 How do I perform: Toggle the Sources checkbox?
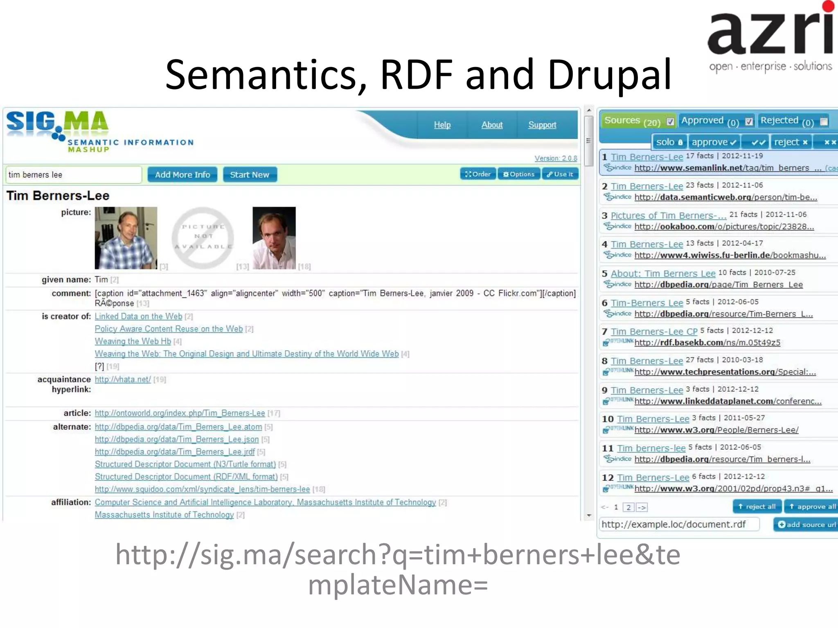click(670, 121)
